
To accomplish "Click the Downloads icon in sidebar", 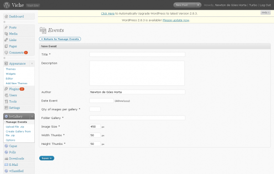I will tap(6, 159).
